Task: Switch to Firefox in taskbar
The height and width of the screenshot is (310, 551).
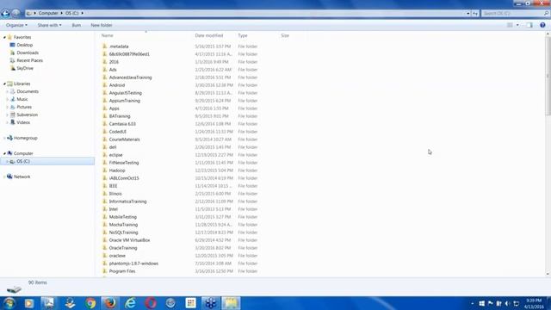Action: (110, 303)
